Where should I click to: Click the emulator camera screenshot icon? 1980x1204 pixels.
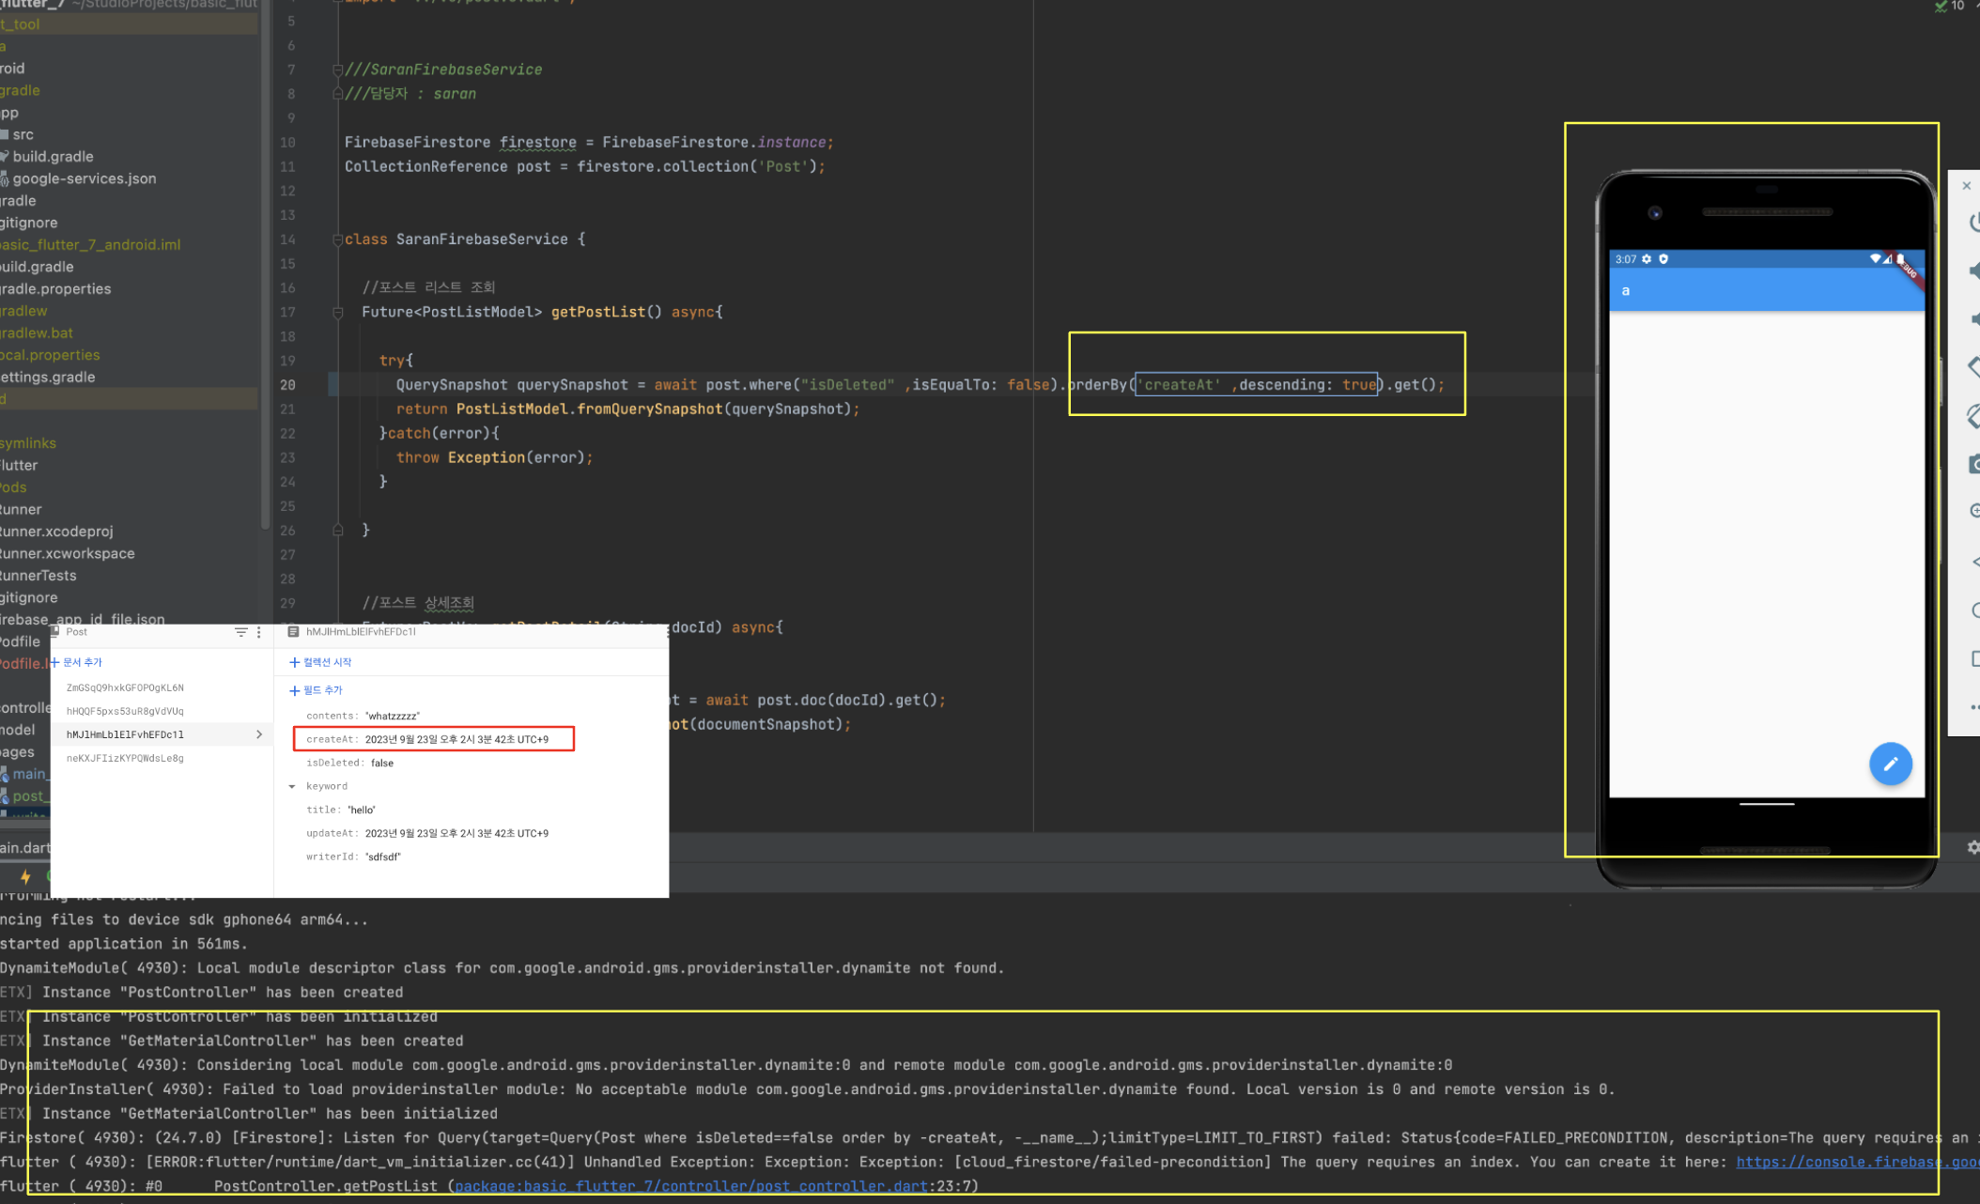(1973, 464)
